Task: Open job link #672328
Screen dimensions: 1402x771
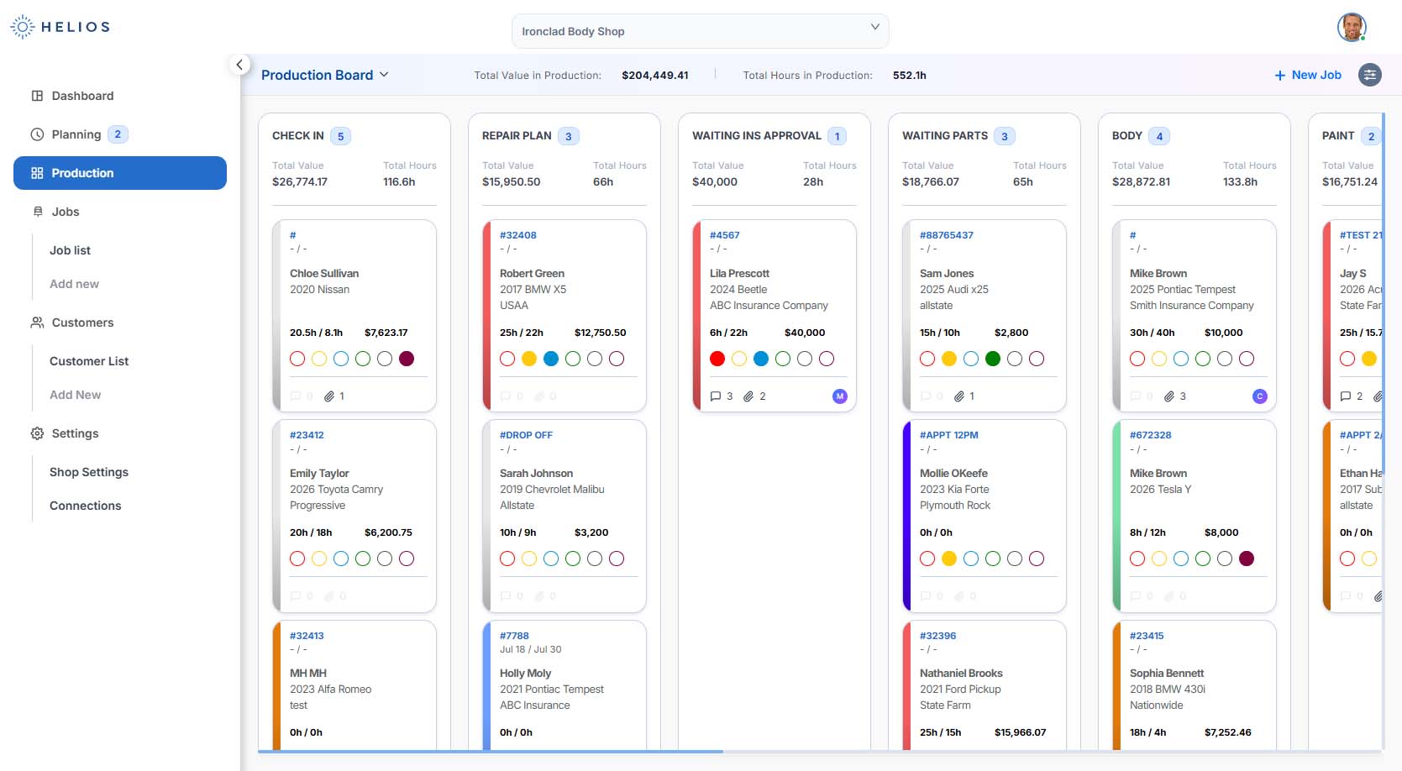Action: (x=1151, y=435)
